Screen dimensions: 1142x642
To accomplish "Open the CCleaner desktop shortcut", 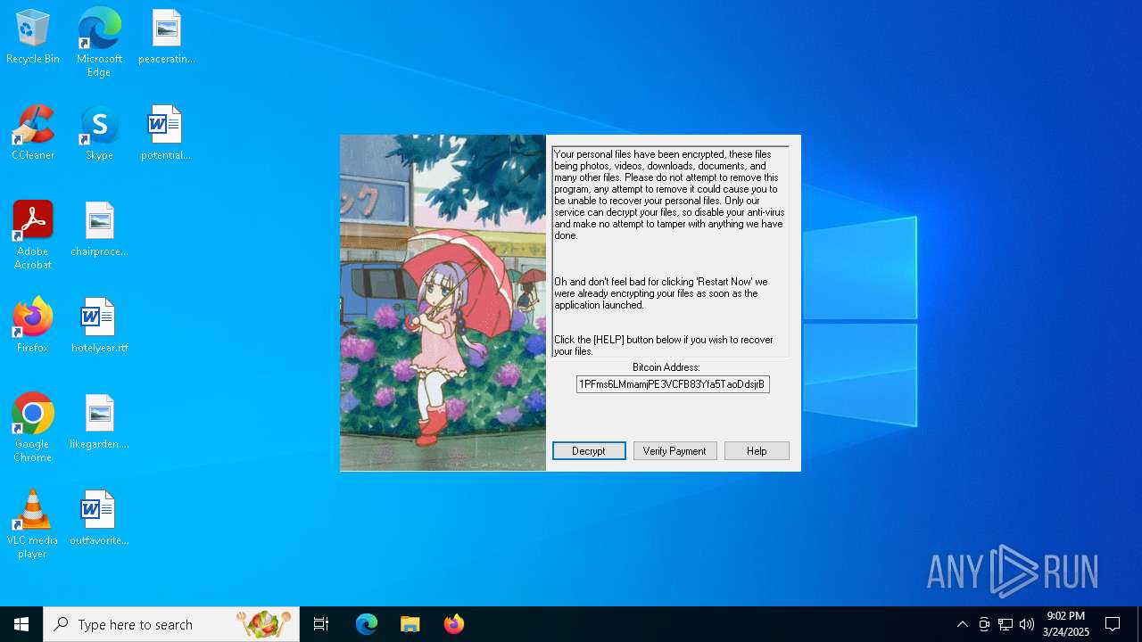I will (33, 134).
